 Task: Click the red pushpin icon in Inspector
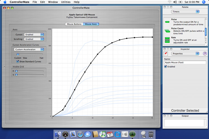pyautogui.click(x=166, y=53)
